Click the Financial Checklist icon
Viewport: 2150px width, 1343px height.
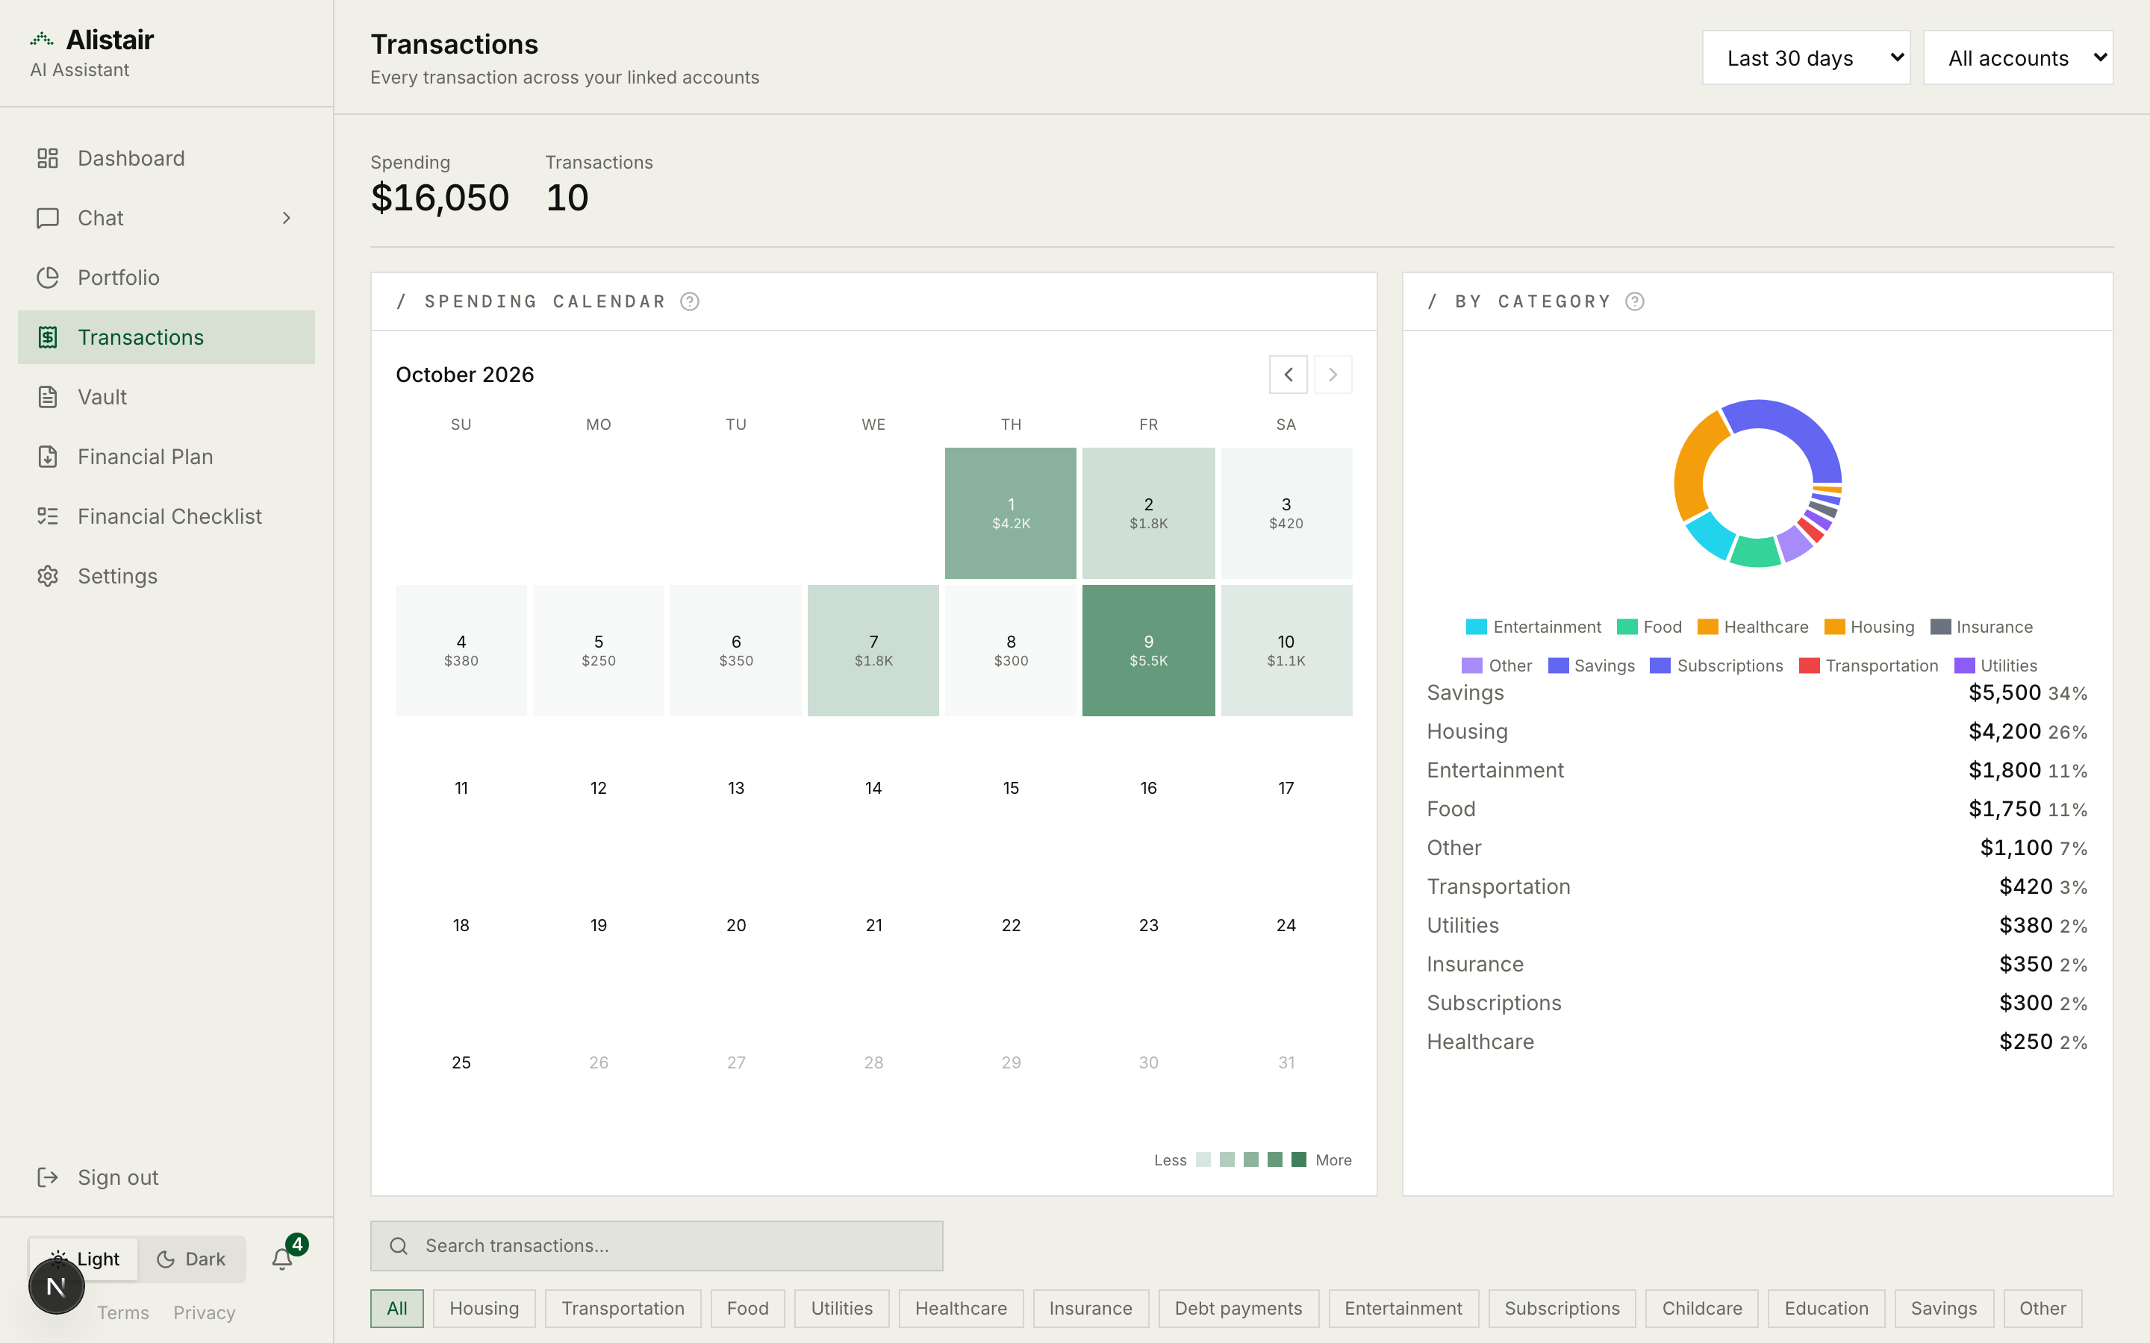pos(48,516)
